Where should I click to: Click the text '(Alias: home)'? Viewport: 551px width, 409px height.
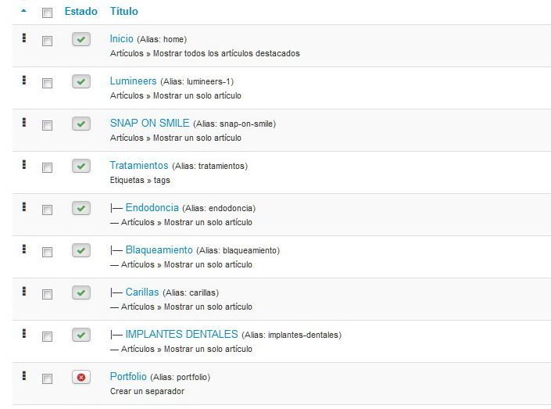[x=162, y=39]
